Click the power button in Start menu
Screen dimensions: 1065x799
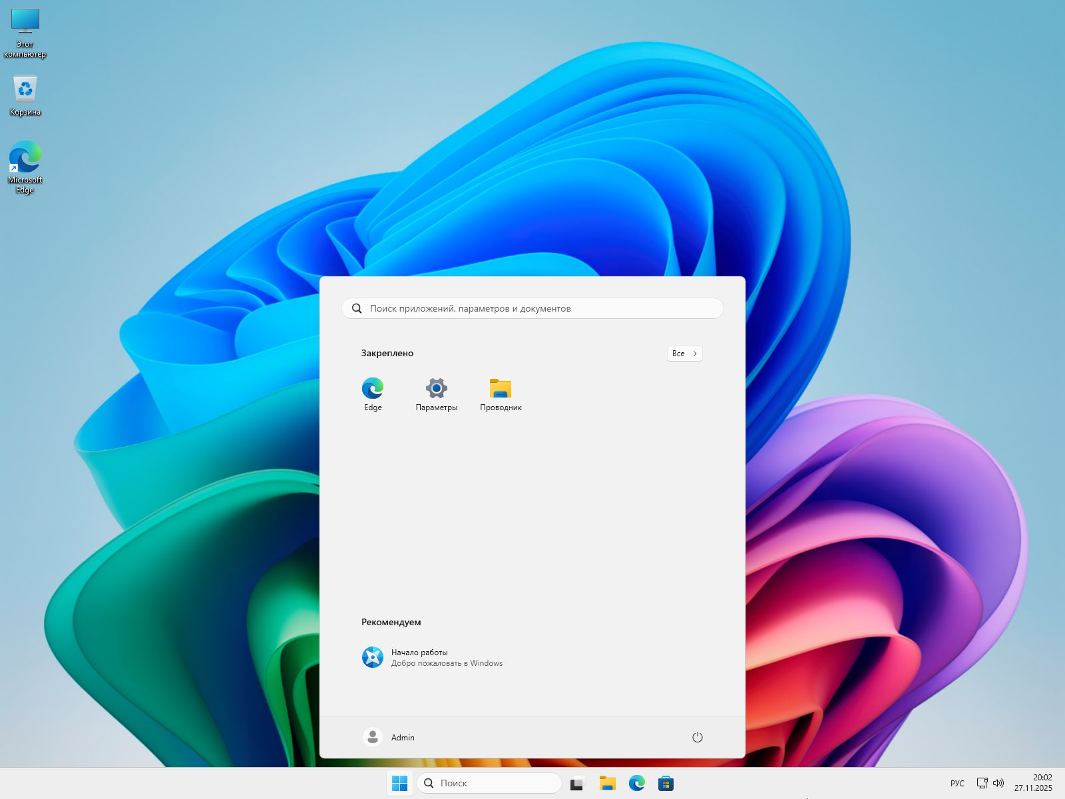click(x=697, y=737)
